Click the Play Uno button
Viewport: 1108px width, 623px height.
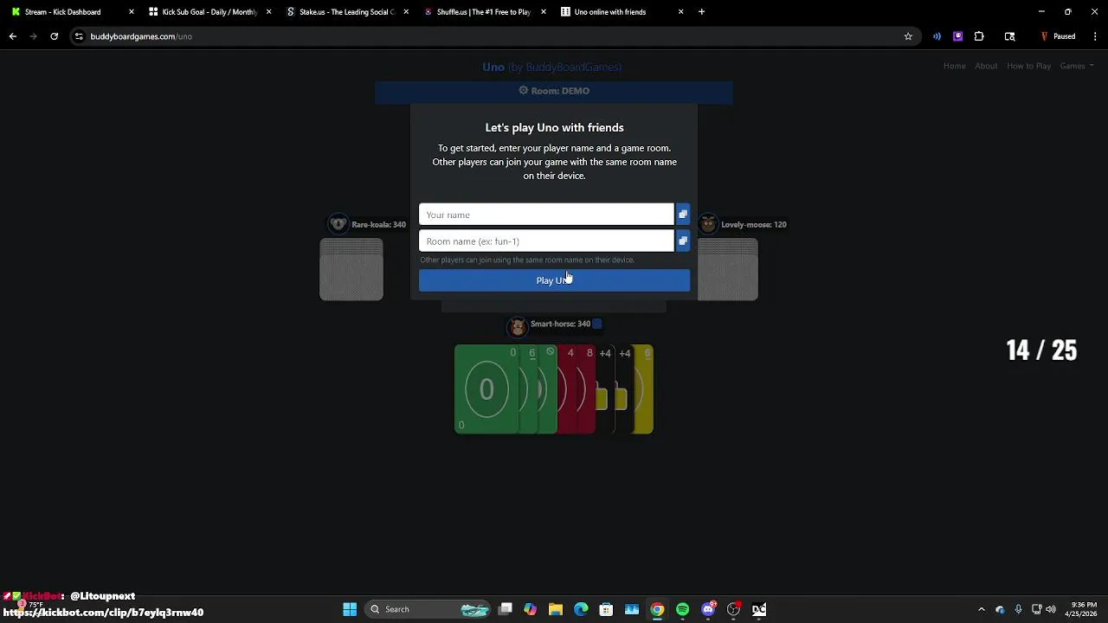pos(554,280)
